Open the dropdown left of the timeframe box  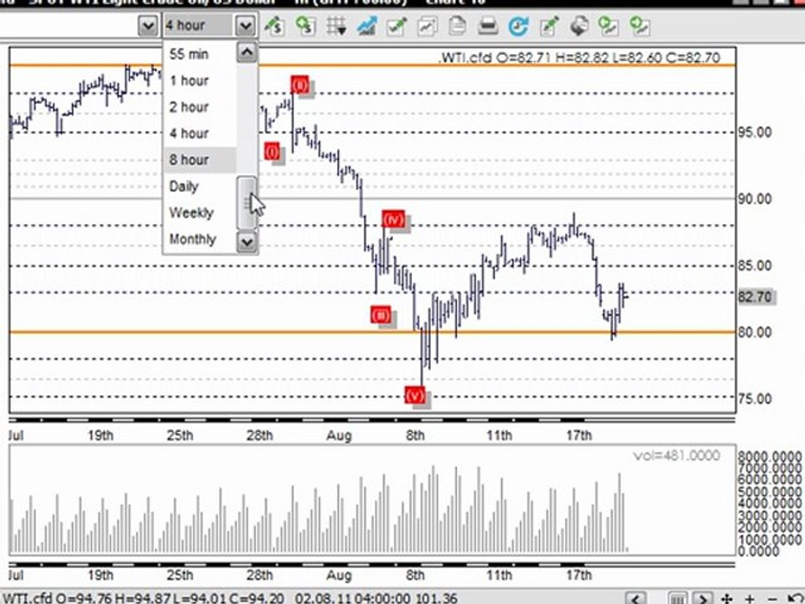(x=148, y=26)
